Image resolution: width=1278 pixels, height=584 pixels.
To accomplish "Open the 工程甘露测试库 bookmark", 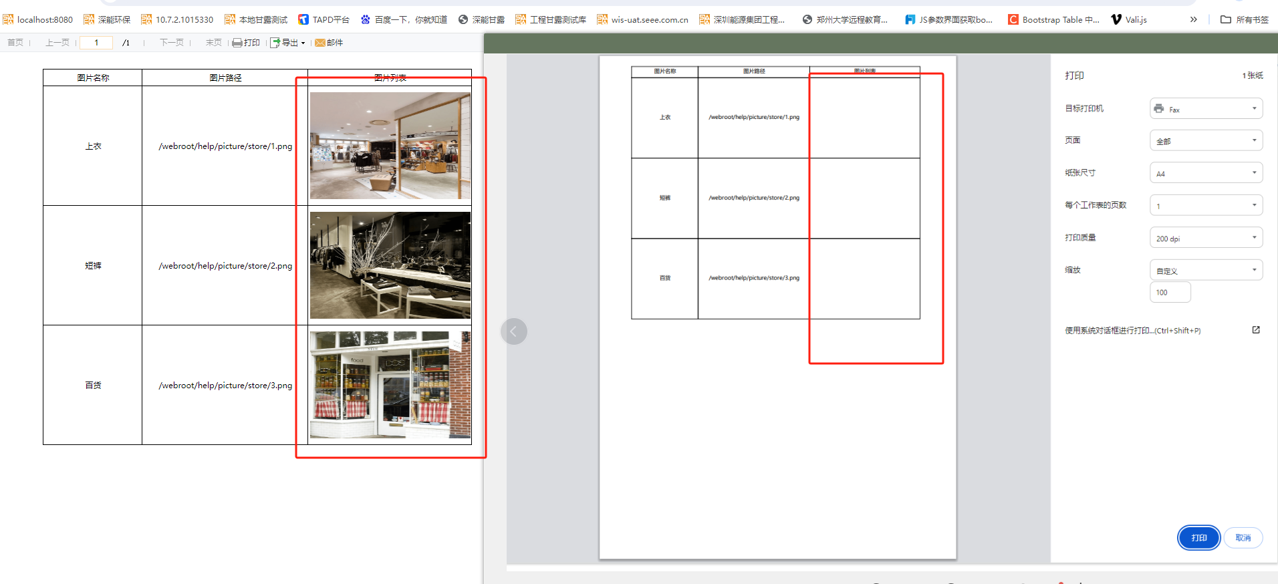I will click(551, 19).
